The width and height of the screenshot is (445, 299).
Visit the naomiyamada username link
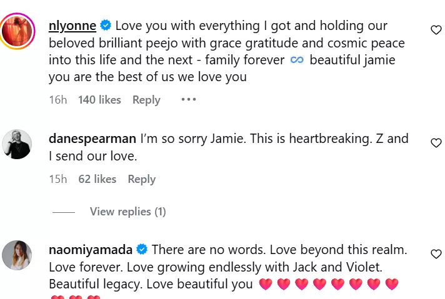click(x=91, y=250)
